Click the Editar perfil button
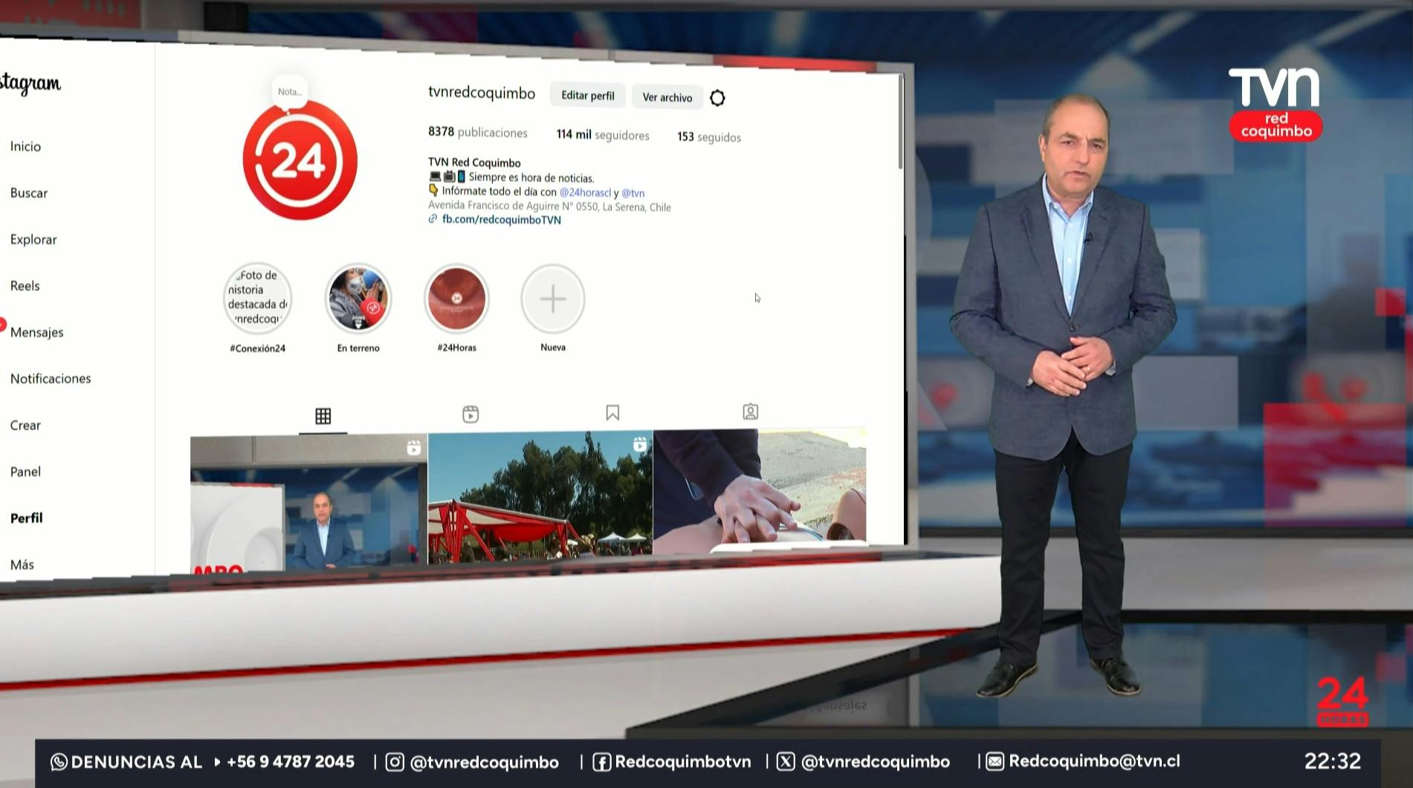This screenshot has height=788, width=1413. (x=588, y=96)
